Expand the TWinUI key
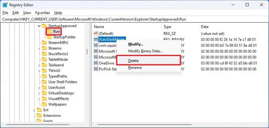269x128 pixels. point(39,71)
